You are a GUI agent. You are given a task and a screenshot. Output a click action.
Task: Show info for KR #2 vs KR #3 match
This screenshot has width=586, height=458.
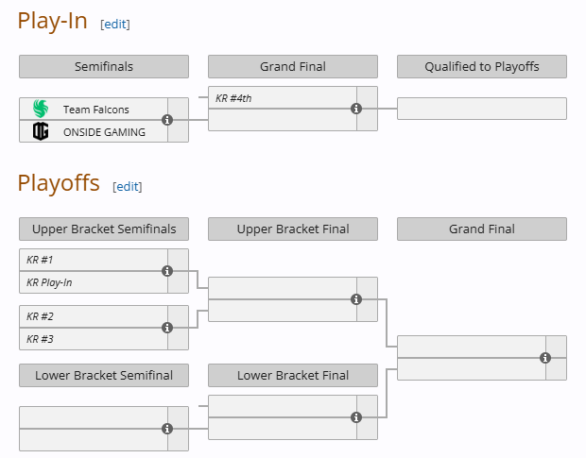pyautogui.click(x=167, y=328)
